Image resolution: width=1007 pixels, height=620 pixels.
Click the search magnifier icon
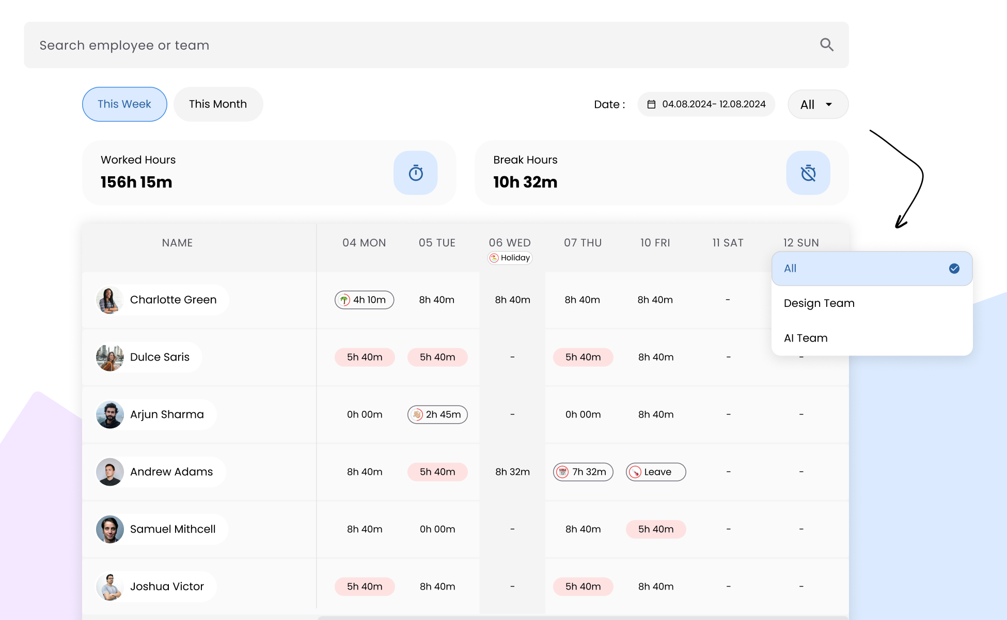pyautogui.click(x=827, y=44)
